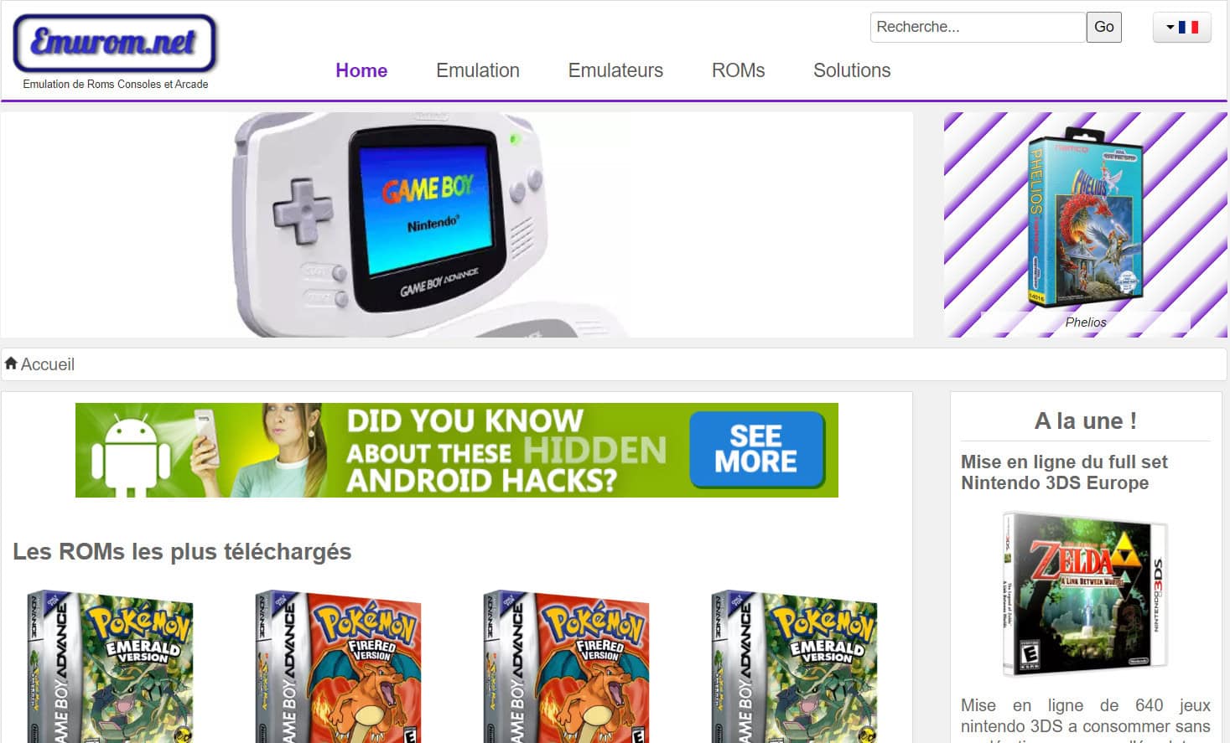The height and width of the screenshot is (743, 1230).
Task: Open the Phelios game box cover
Action: click(x=1085, y=218)
